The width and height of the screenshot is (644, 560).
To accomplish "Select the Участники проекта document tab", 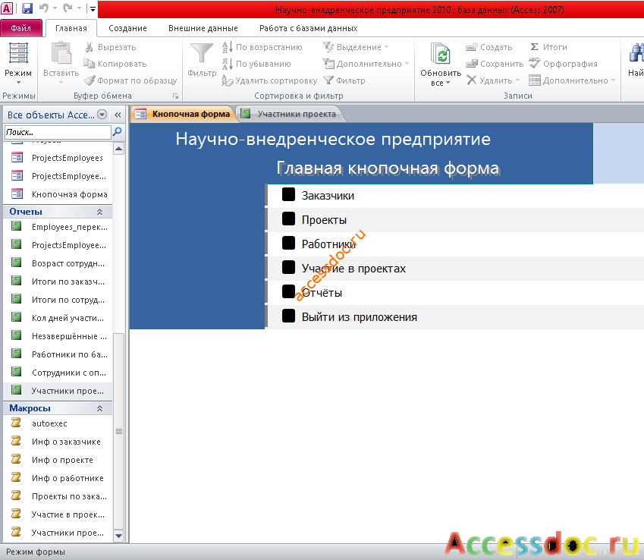I will [x=289, y=114].
